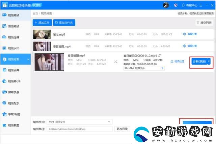Click output name 春日暖阳000000-0...0.mp4
This screenshot has height=144, width=216.
[x=140, y=56]
